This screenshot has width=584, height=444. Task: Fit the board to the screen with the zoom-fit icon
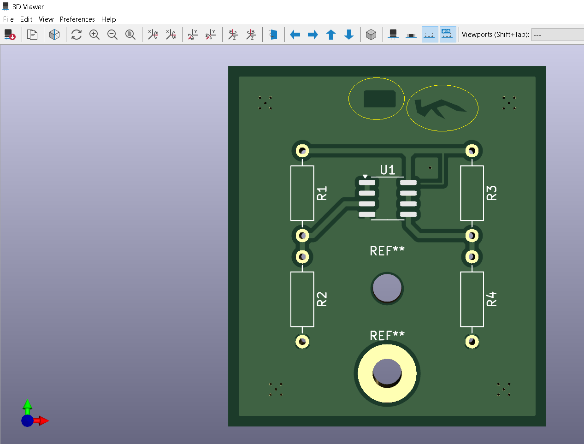click(130, 35)
